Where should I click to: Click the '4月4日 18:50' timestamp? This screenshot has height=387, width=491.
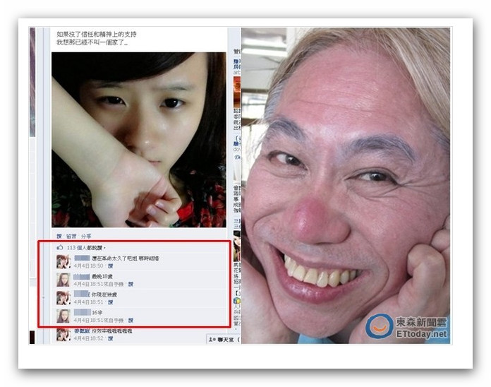pyautogui.click(x=89, y=266)
